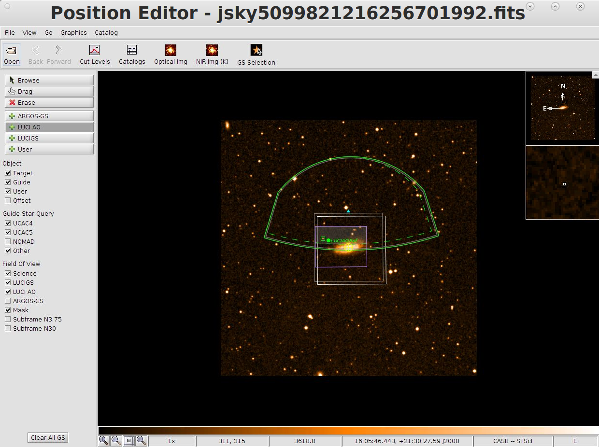The image size is (599, 447).
Task: Toggle the User object checkbox
Action: 8,191
